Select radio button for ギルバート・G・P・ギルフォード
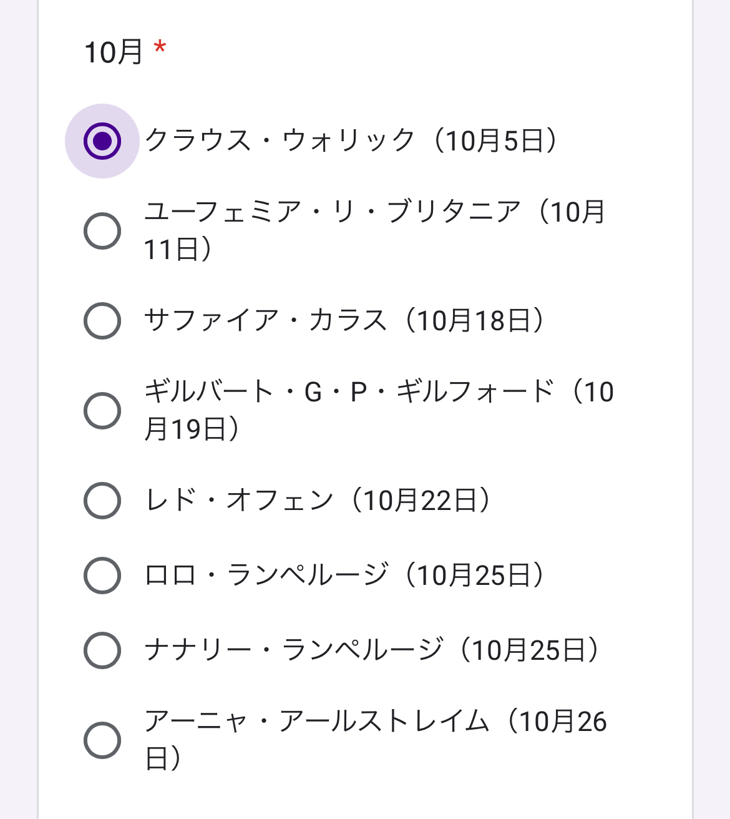The width and height of the screenshot is (730, 819). [102, 411]
